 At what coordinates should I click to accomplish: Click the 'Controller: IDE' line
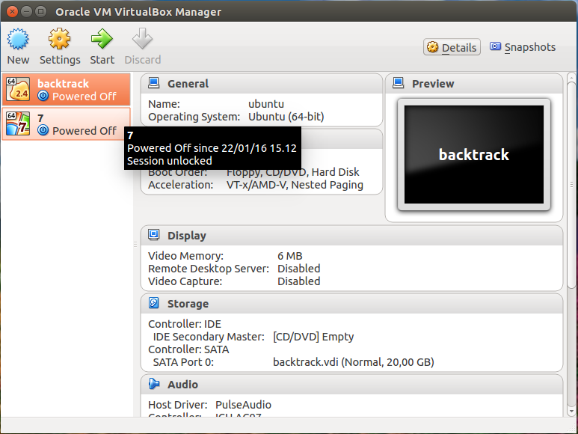(184, 324)
